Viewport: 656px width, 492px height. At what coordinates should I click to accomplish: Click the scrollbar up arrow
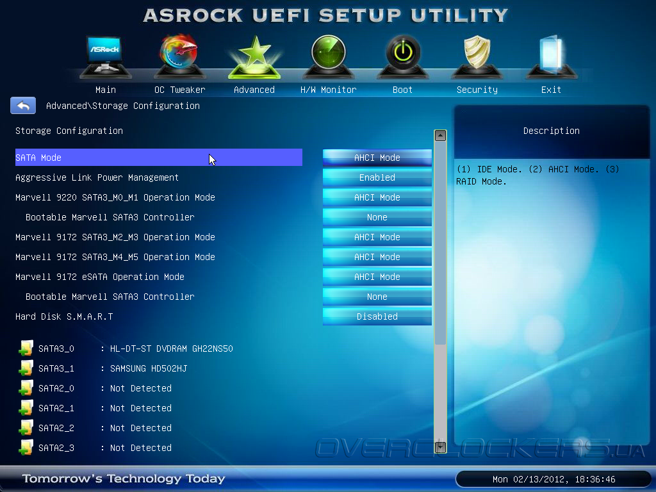coord(440,136)
